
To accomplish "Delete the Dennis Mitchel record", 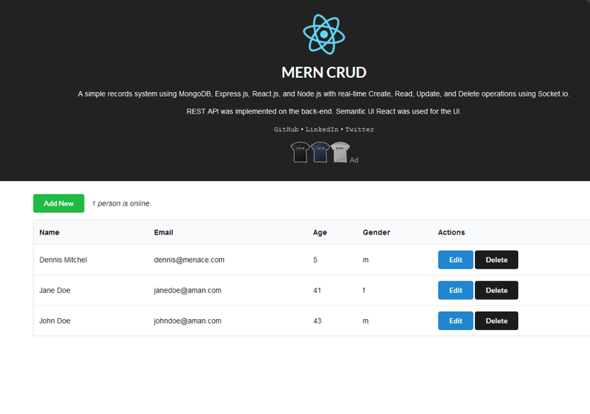I will (496, 260).
